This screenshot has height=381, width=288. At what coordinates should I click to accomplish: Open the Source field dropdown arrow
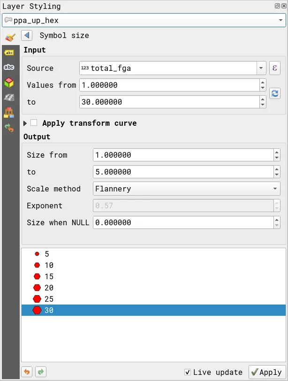coord(261,68)
